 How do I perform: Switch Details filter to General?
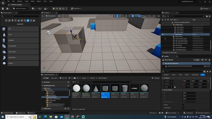(x=166, y=75)
